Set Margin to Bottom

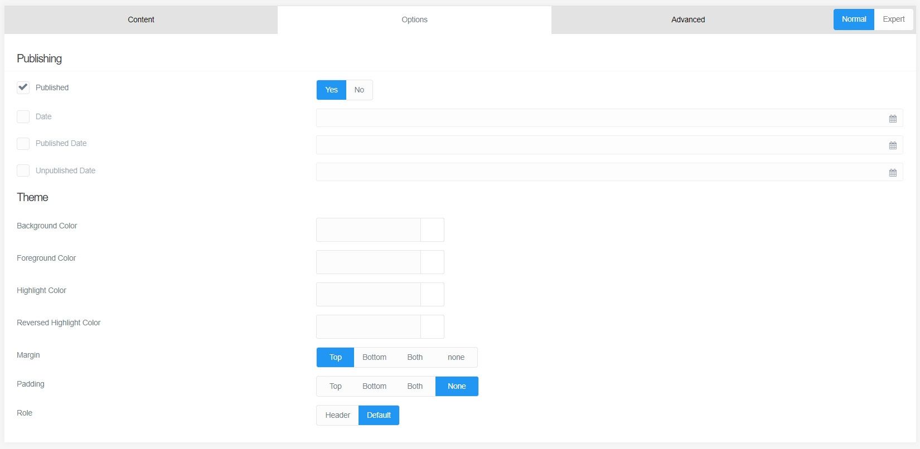pyautogui.click(x=374, y=357)
